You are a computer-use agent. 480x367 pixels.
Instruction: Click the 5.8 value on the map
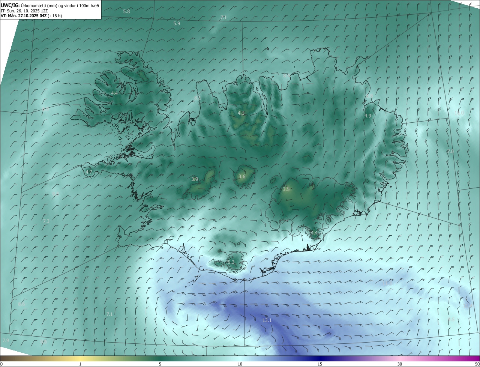(x=126, y=12)
